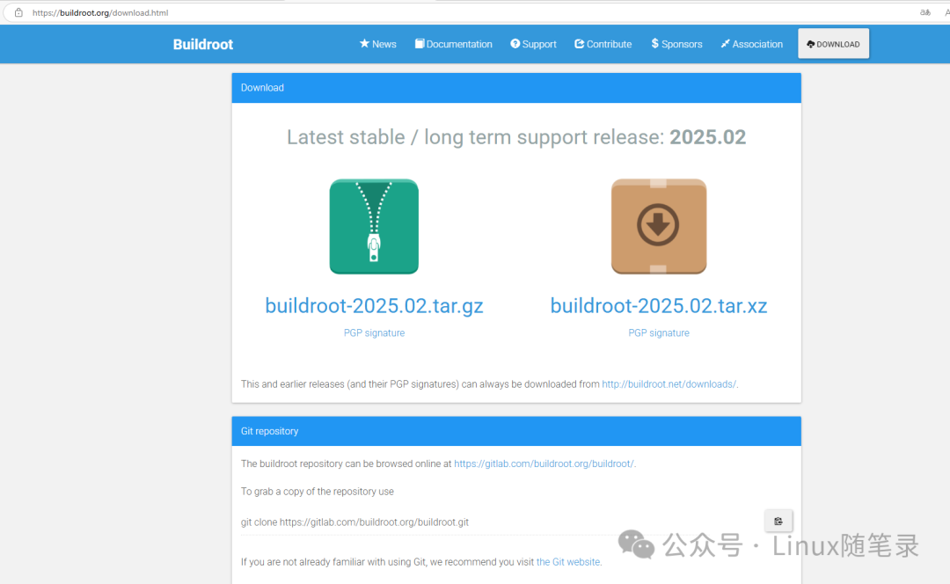The width and height of the screenshot is (950, 584).
Task: Click the question mark icon beside Support
Action: coord(515,44)
